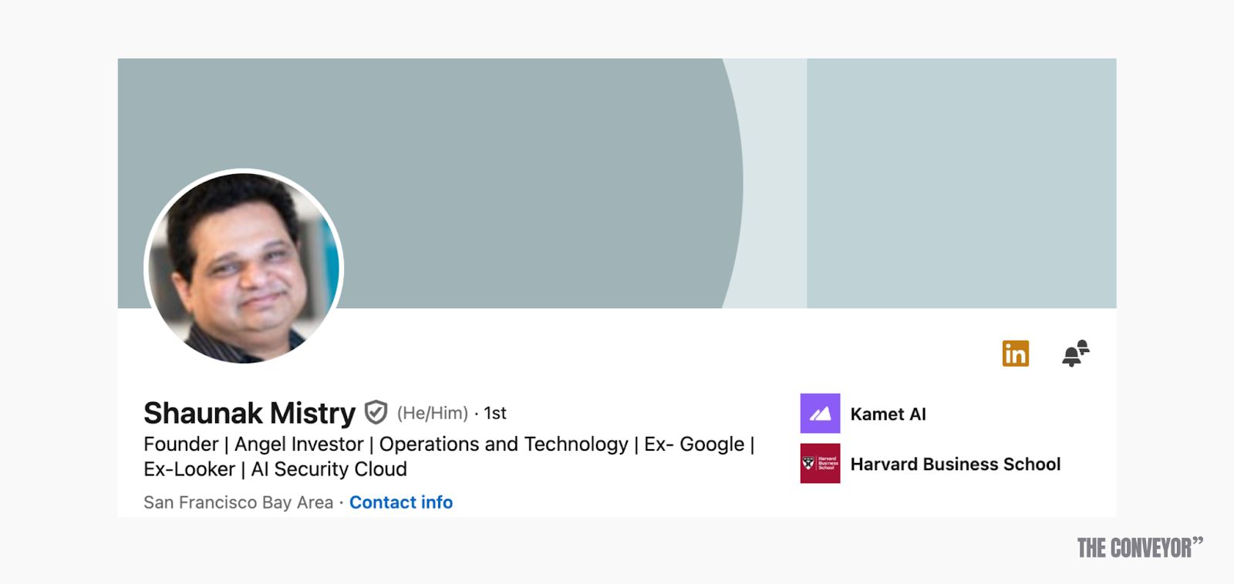1234x584 pixels.
Task: Click The Conveyor watermark logo
Action: pyautogui.click(x=1140, y=548)
